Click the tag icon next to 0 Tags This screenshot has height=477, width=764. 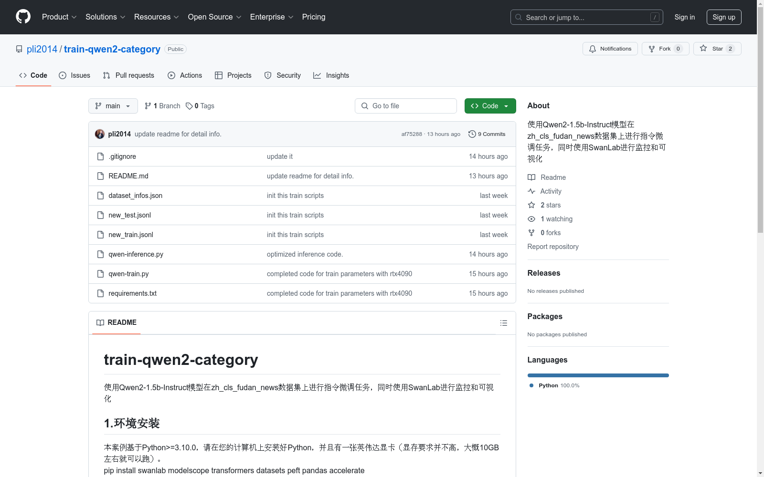(189, 106)
